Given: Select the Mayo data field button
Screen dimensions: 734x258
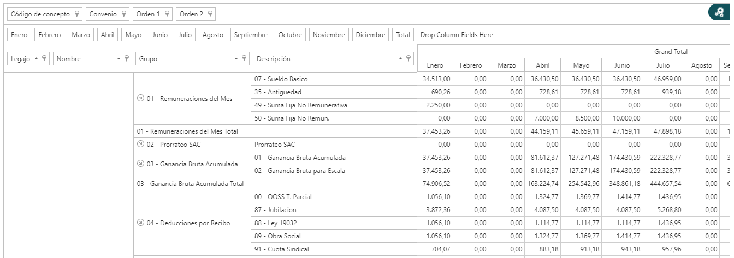Looking at the screenshot, I should (133, 35).
